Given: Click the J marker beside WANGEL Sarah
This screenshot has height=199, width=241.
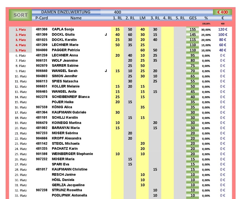Looking at the screenshot, I should pos(106,71).
